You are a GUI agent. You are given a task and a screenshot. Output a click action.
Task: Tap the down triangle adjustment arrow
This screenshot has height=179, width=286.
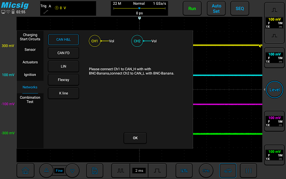pos(72,170)
